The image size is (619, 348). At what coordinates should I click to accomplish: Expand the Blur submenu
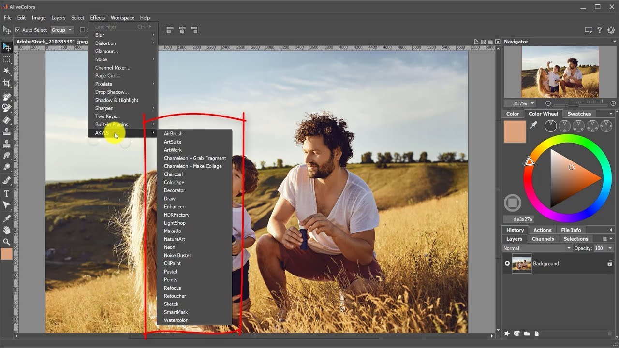click(123, 35)
